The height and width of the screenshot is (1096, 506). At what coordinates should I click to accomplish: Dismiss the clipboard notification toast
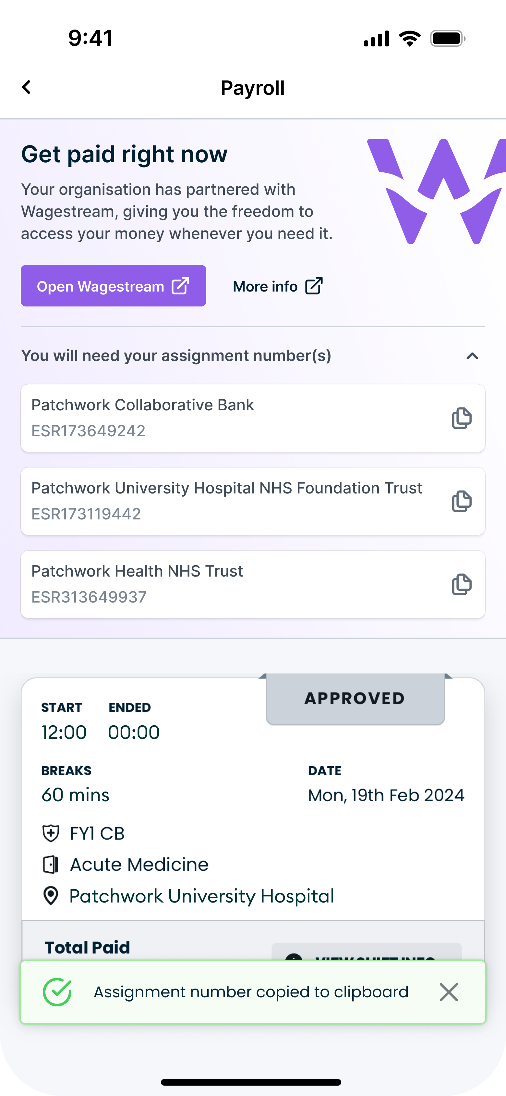point(449,992)
